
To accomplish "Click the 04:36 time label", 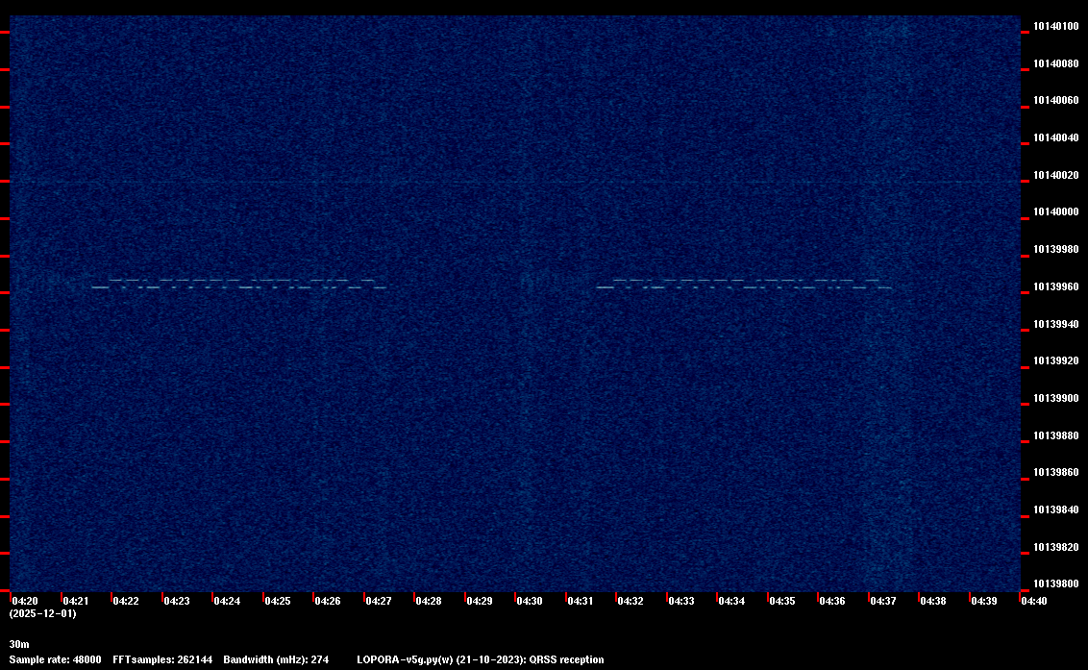I will click(832, 601).
